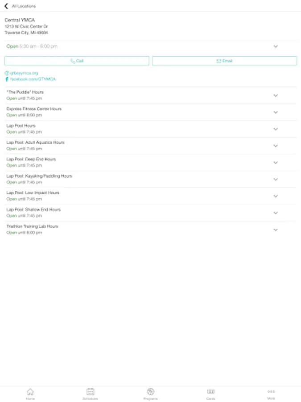This screenshot has width=301, height=402.
Task: Expand Lap Pool: Low Impact Hours chevron
Action: [x=276, y=196]
